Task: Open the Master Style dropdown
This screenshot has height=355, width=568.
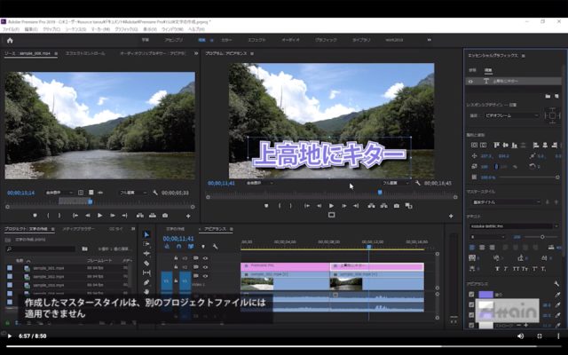Action: (x=505, y=201)
